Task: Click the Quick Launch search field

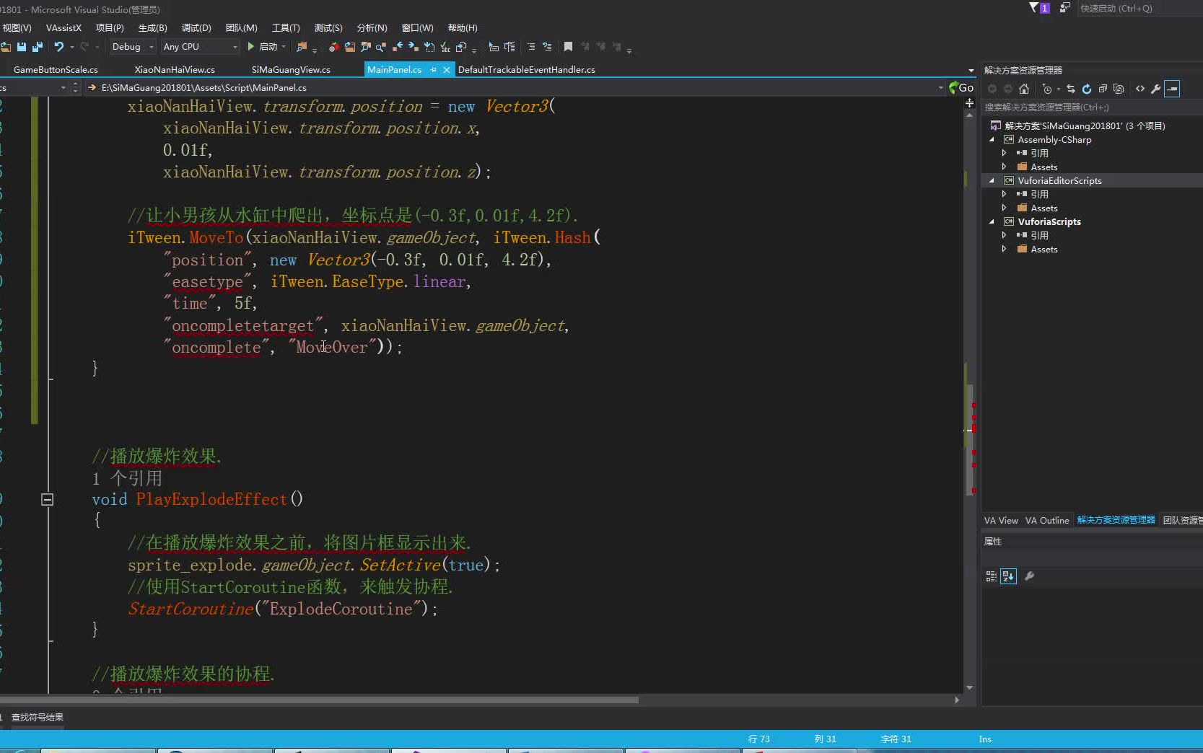Action: tap(1139, 9)
